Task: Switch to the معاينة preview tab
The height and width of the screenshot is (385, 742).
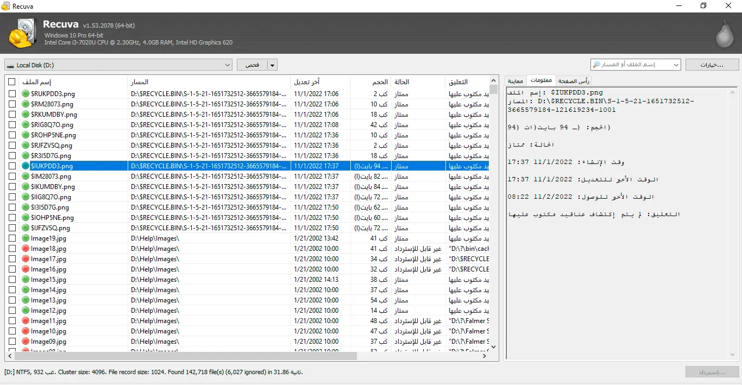Action: [515, 81]
